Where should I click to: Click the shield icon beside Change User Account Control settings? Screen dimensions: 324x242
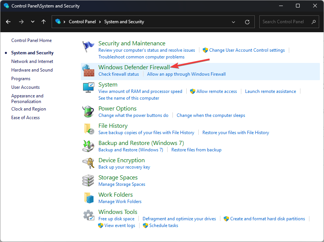(205, 50)
